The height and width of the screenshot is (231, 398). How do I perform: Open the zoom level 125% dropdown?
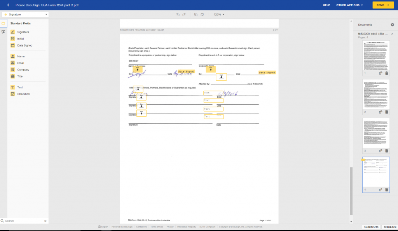(x=219, y=14)
